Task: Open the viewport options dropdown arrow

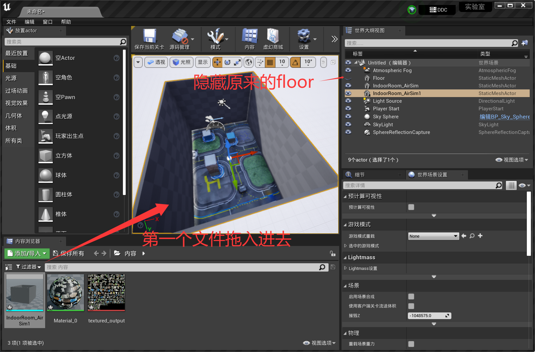Action: pos(138,62)
